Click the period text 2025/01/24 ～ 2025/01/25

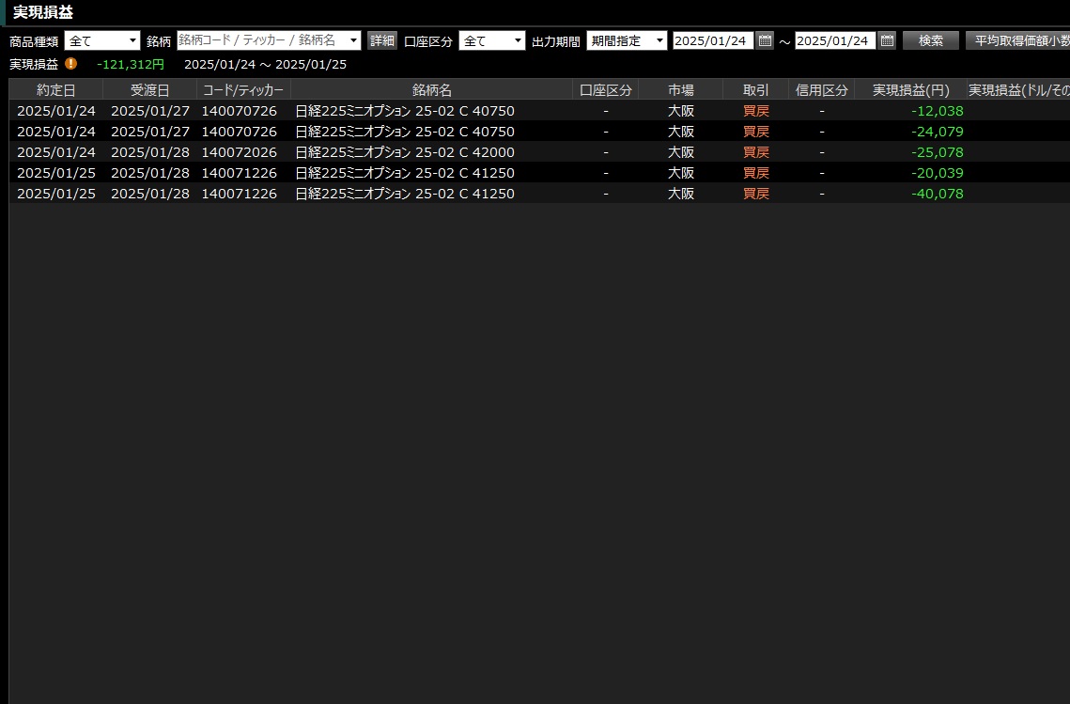click(x=266, y=64)
